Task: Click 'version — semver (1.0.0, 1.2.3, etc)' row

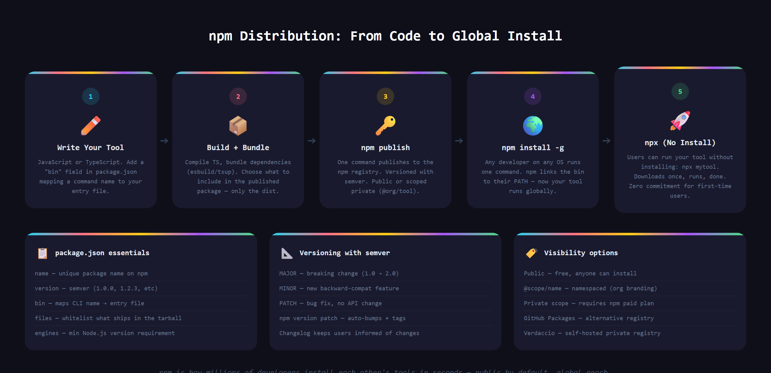Action: [x=141, y=288]
